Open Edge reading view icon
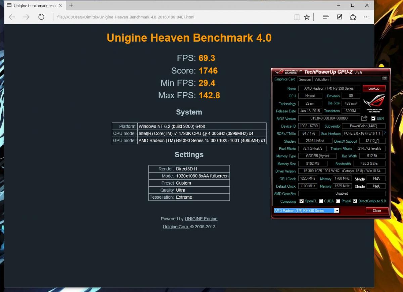403x292 pixels. (297, 17)
